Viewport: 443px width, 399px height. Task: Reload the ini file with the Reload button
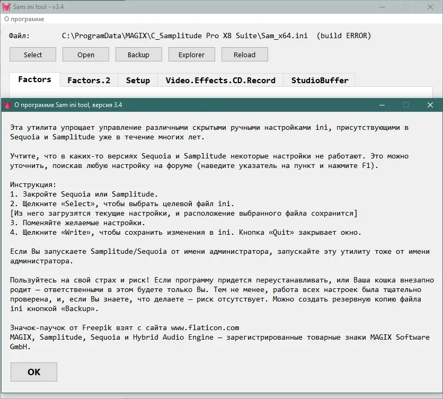245,55
